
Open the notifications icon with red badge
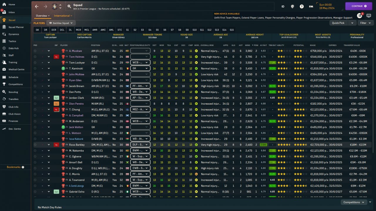click(x=360, y=16)
